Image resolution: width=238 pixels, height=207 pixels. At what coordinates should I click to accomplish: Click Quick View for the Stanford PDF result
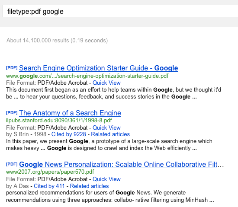[x=106, y=127]
